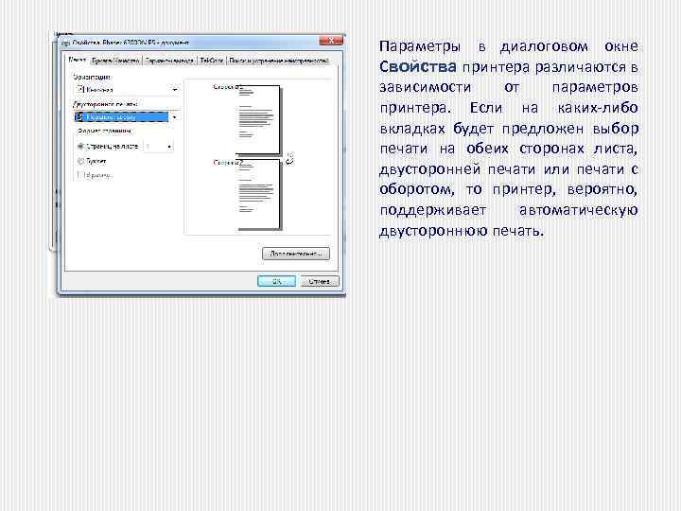Open the Поиск и устранение неисправностей tab
681x511 pixels.
tap(278, 61)
